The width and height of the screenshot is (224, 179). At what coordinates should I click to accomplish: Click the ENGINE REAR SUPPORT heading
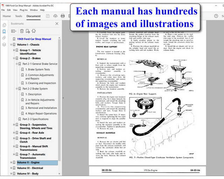[x=107, y=47]
